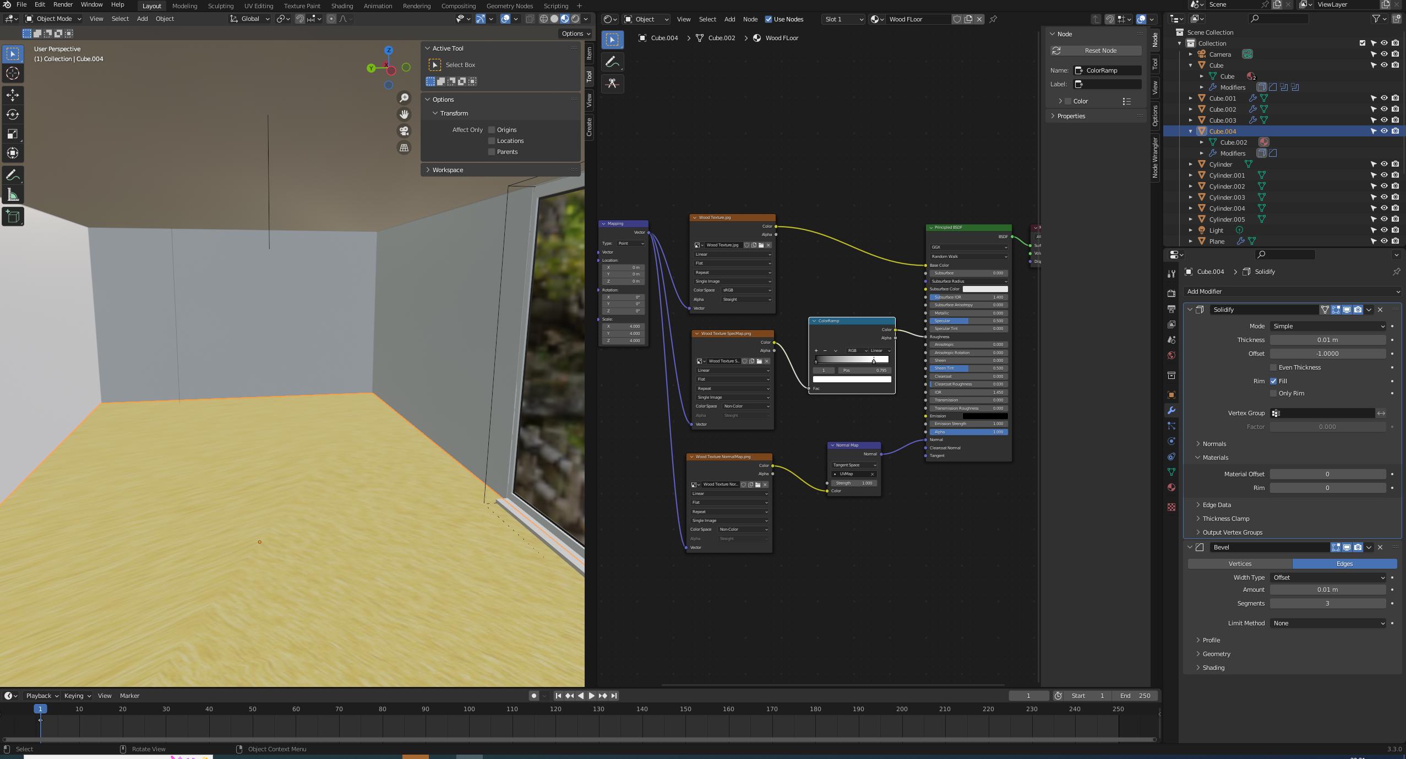Select the Links Cut tool in node editor

tap(613, 84)
